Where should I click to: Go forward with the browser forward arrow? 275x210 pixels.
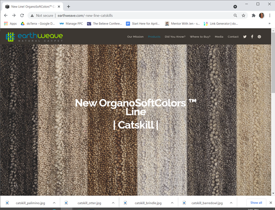14,15
